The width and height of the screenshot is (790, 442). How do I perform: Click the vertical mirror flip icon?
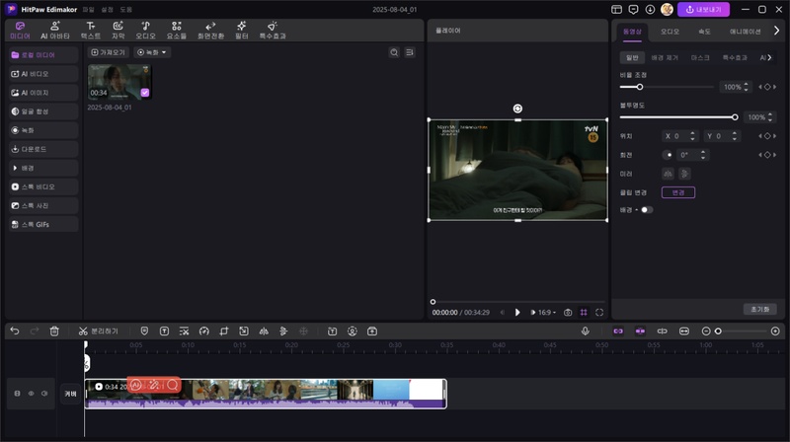pos(684,174)
